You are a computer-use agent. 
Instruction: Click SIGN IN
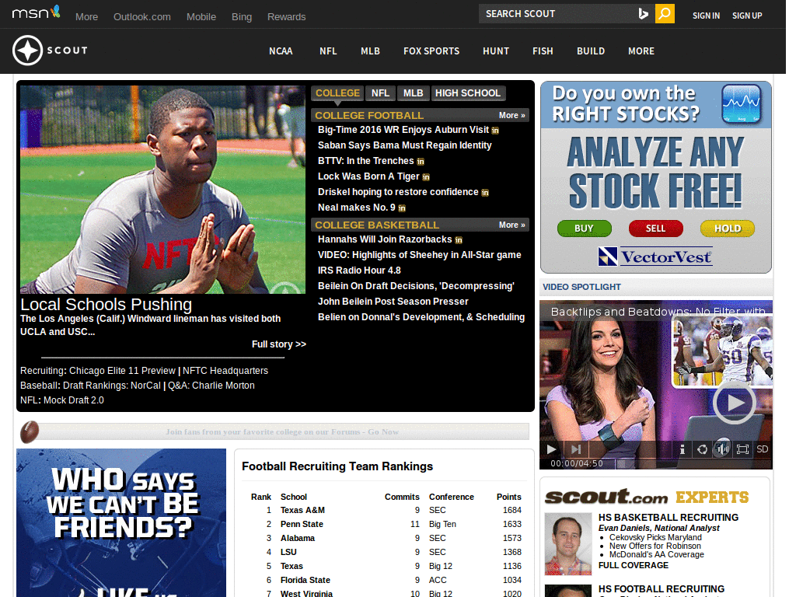click(x=706, y=16)
